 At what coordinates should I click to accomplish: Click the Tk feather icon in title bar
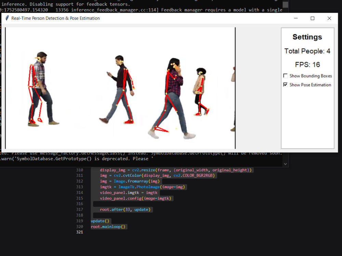(x=7, y=18)
